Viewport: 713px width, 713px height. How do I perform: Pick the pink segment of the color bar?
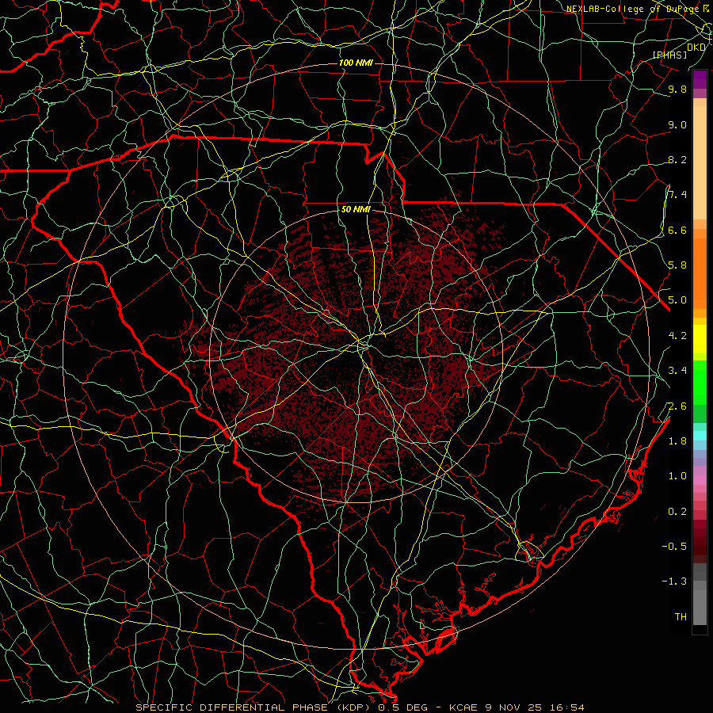[x=700, y=480]
